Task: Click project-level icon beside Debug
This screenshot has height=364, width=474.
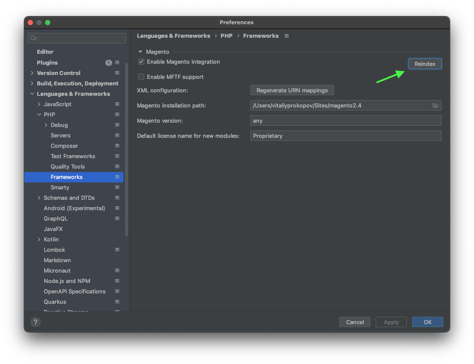Action: (117, 125)
